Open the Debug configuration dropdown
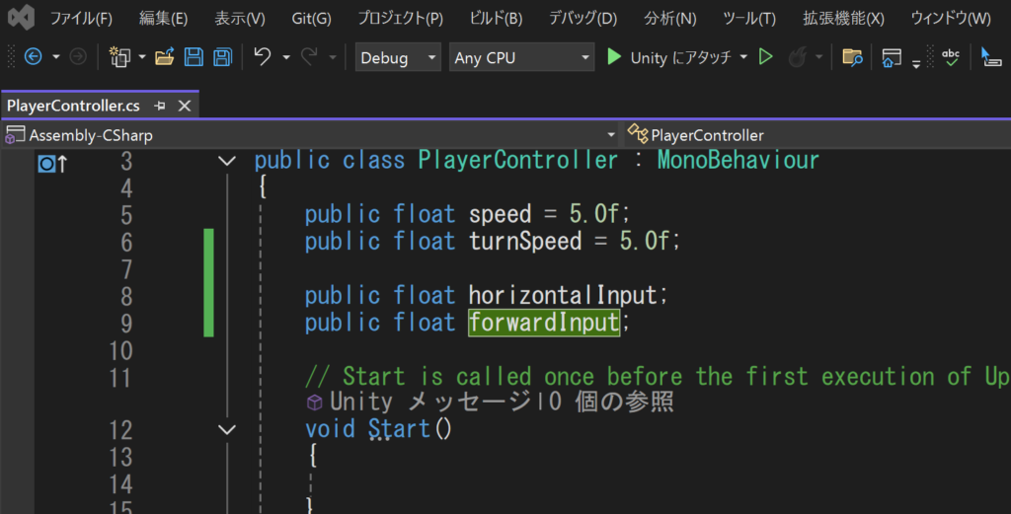 (x=398, y=57)
